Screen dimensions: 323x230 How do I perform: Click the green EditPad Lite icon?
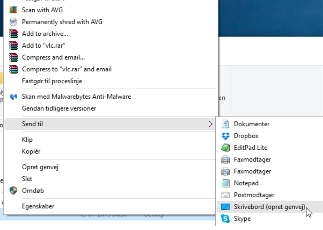[x=226, y=148]
